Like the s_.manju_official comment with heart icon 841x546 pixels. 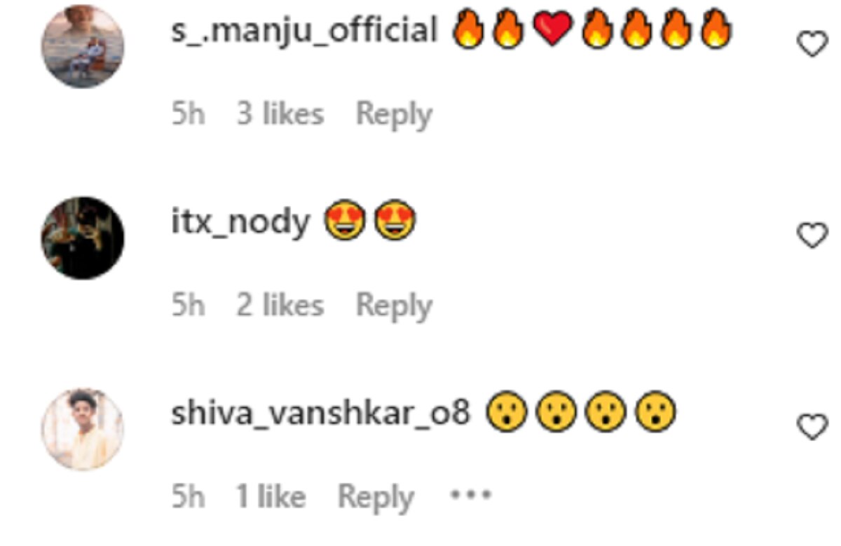[812, 45]
